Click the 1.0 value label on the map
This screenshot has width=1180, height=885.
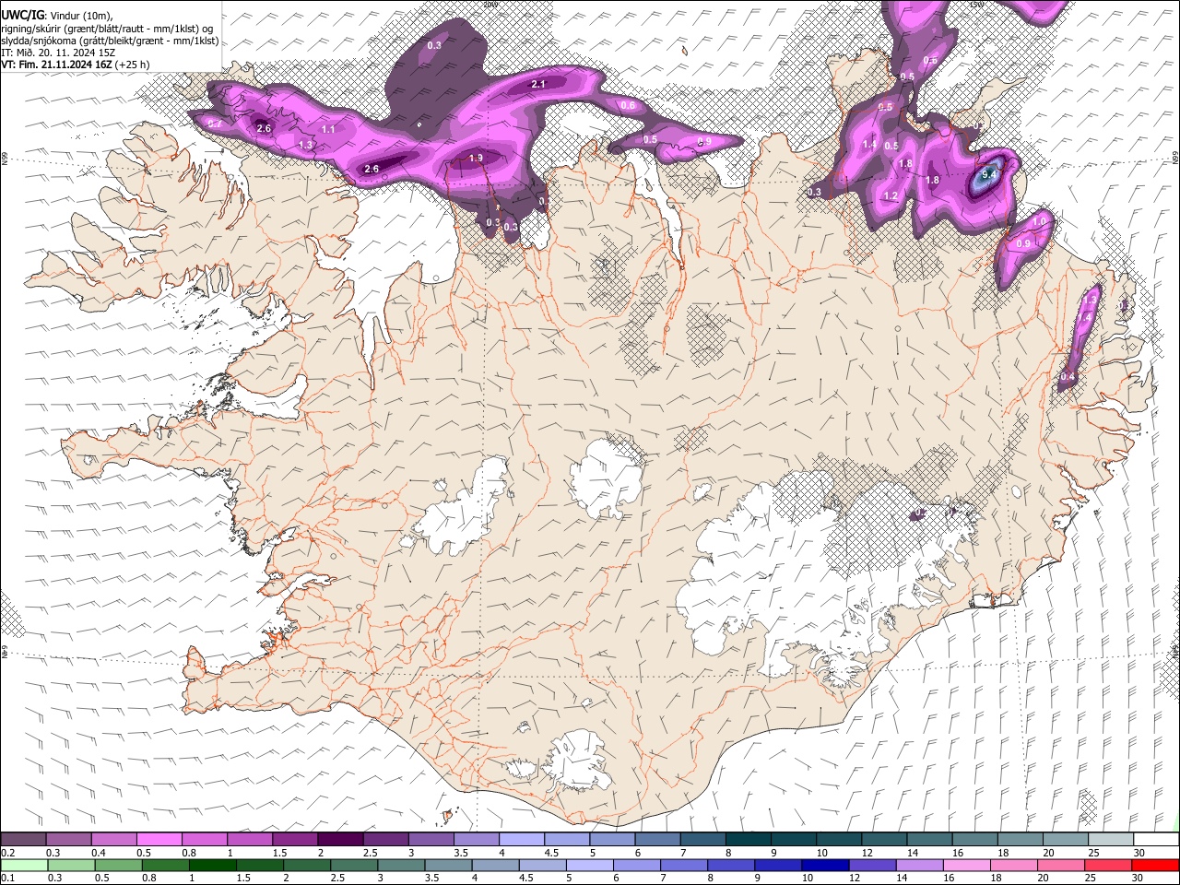coord(1040,221)
